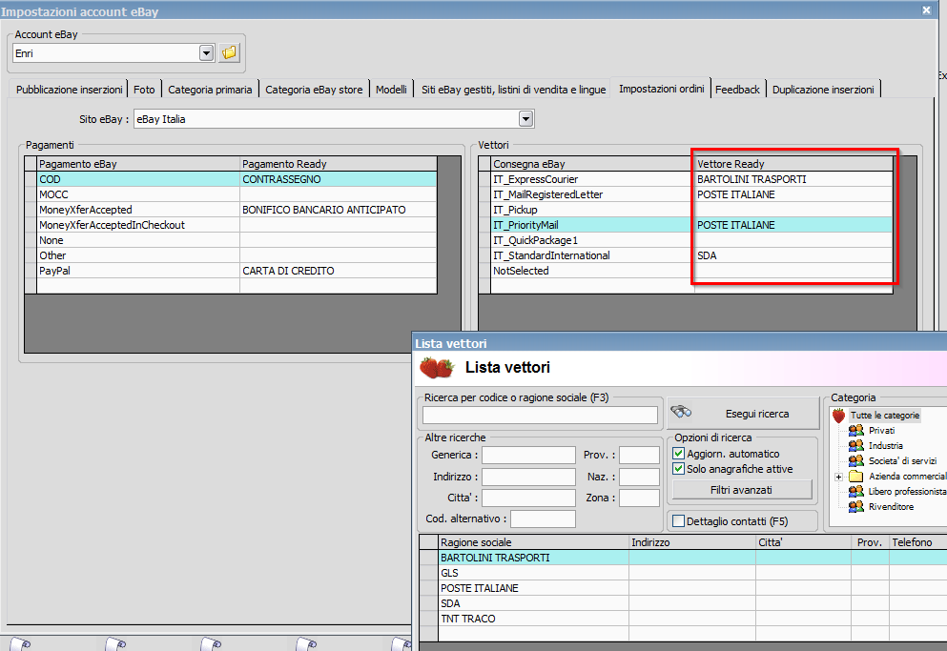Click the Societa' di servizi people icon

tap(855, 460)
